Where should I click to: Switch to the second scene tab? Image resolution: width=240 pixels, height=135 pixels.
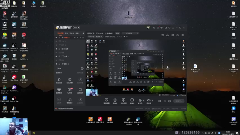pyautogui.click(x=66, y=33)
